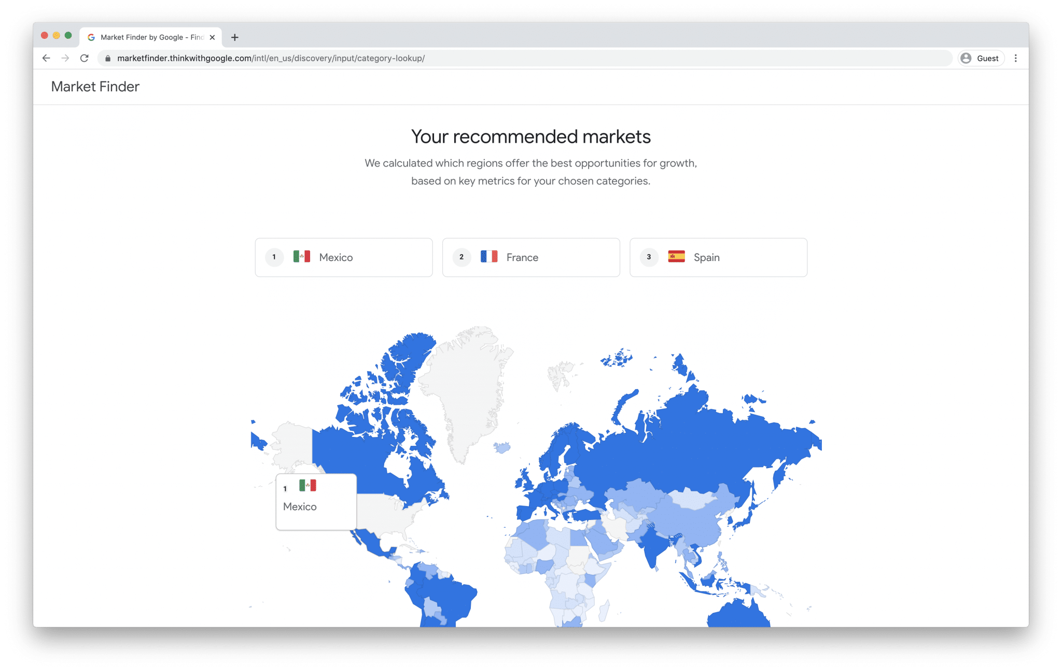This screenshot has width=1062, height=671.
Task: Click the address bar URL field
Action: click(311, 58)
